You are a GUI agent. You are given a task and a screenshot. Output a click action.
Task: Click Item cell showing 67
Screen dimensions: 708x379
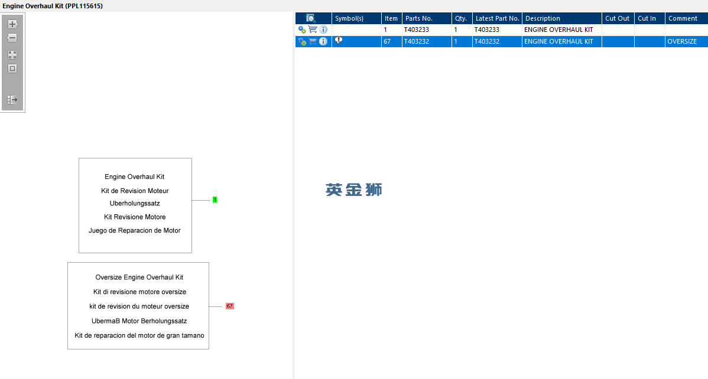(x=391, y=41)
